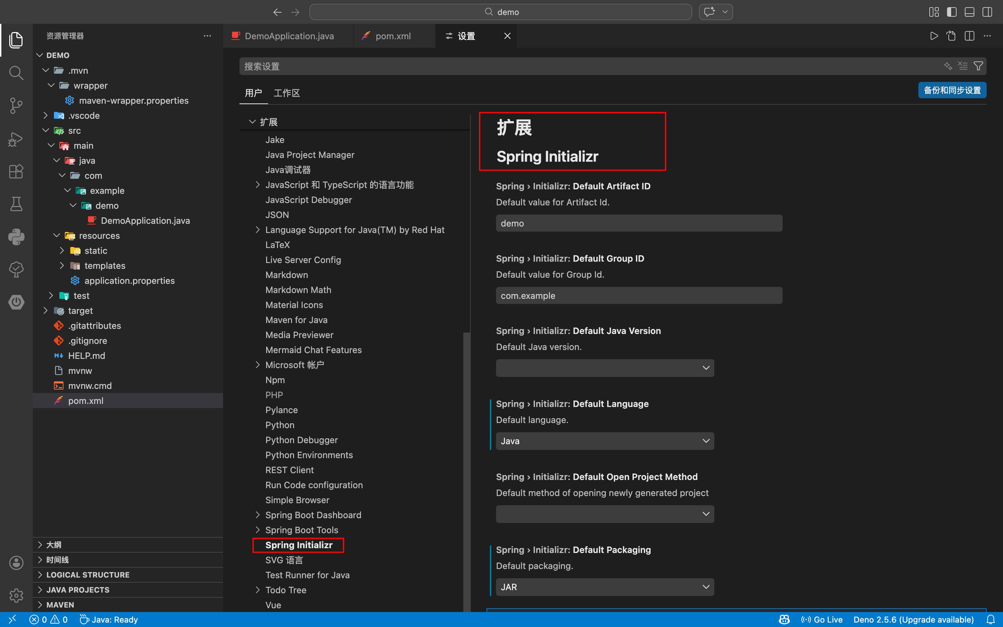Open the Testing flask view
Viewport: 1003px width, 627px height.
(x=16, y=204)
